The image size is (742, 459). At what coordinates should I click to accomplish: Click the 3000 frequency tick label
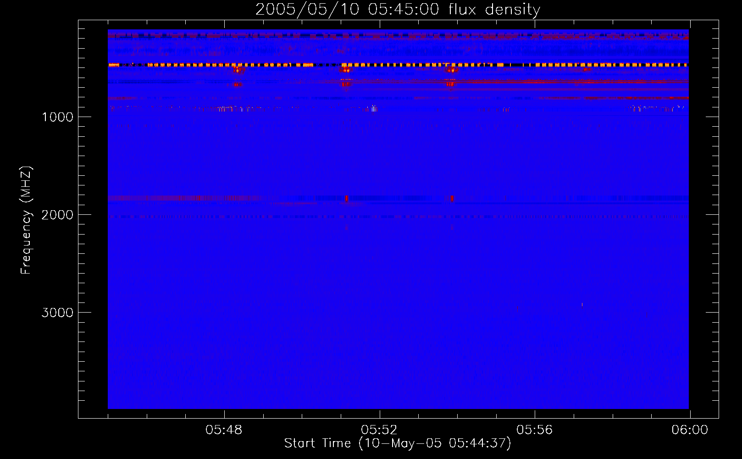(x=57, y=313)
